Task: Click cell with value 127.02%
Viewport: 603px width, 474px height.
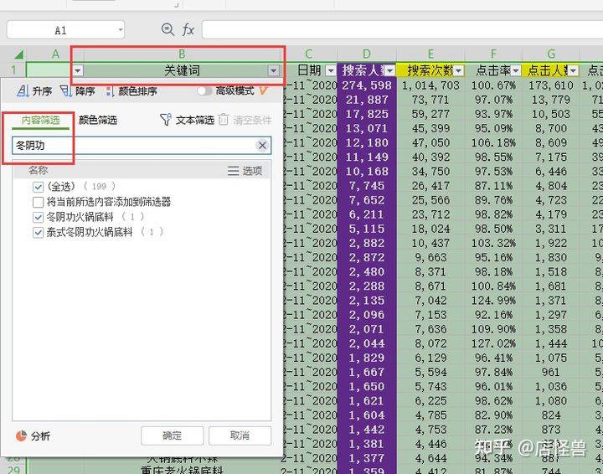Action: [493, 343]
